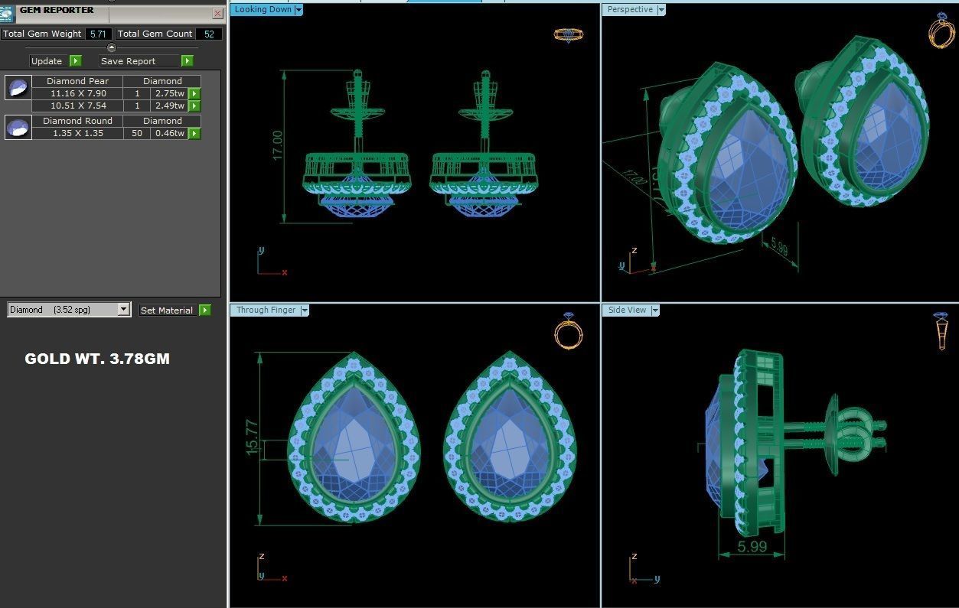Screen dimensions: 959x608
Task: Click the green arrow next to Save Report
Action: (x=187, y=60)
